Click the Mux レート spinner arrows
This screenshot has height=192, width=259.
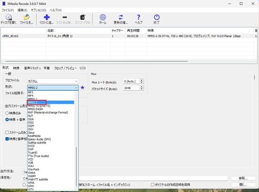point(141,81)
